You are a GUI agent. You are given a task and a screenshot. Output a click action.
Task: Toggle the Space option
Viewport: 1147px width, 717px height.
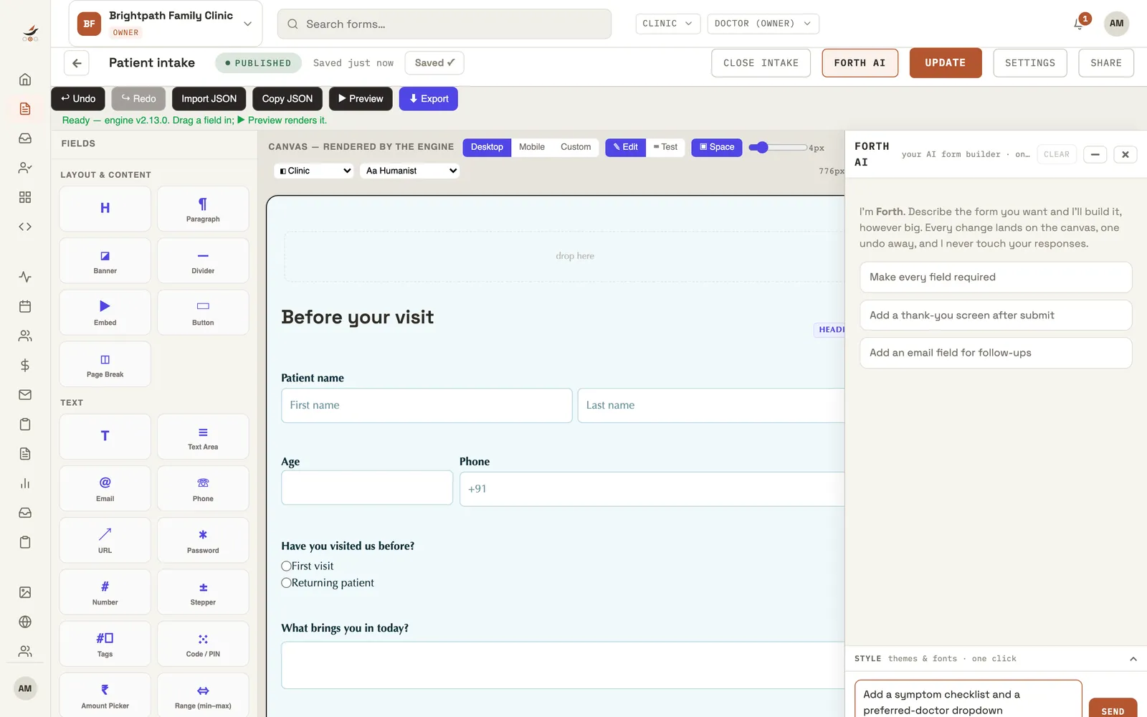pos(717,147)
